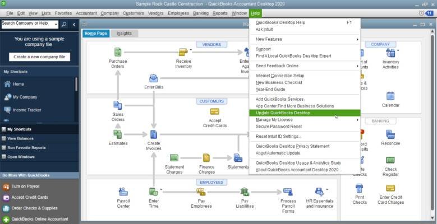The width and height of the screenshot is (437, 224).
Task: Open the Calendar icon
Action: 390,96
